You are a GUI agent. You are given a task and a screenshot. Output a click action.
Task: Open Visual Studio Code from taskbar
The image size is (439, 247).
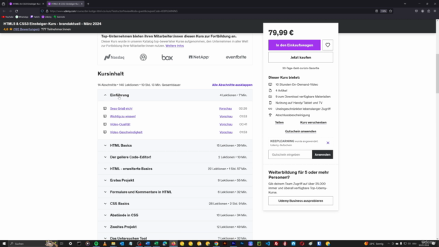click(x=268, y=244)
